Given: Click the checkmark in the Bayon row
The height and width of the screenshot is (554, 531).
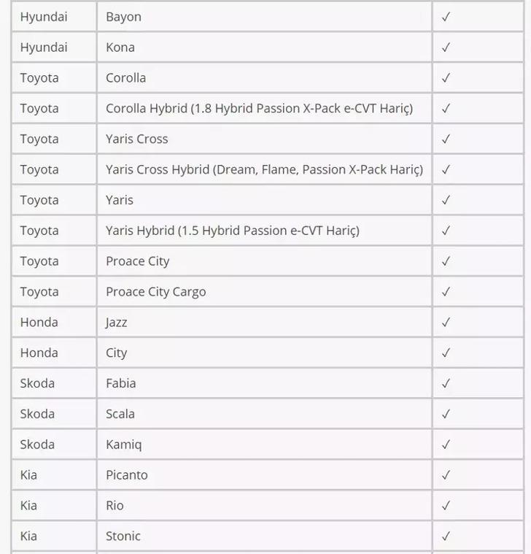Looking at the screenshot, I should click(446, 17).
